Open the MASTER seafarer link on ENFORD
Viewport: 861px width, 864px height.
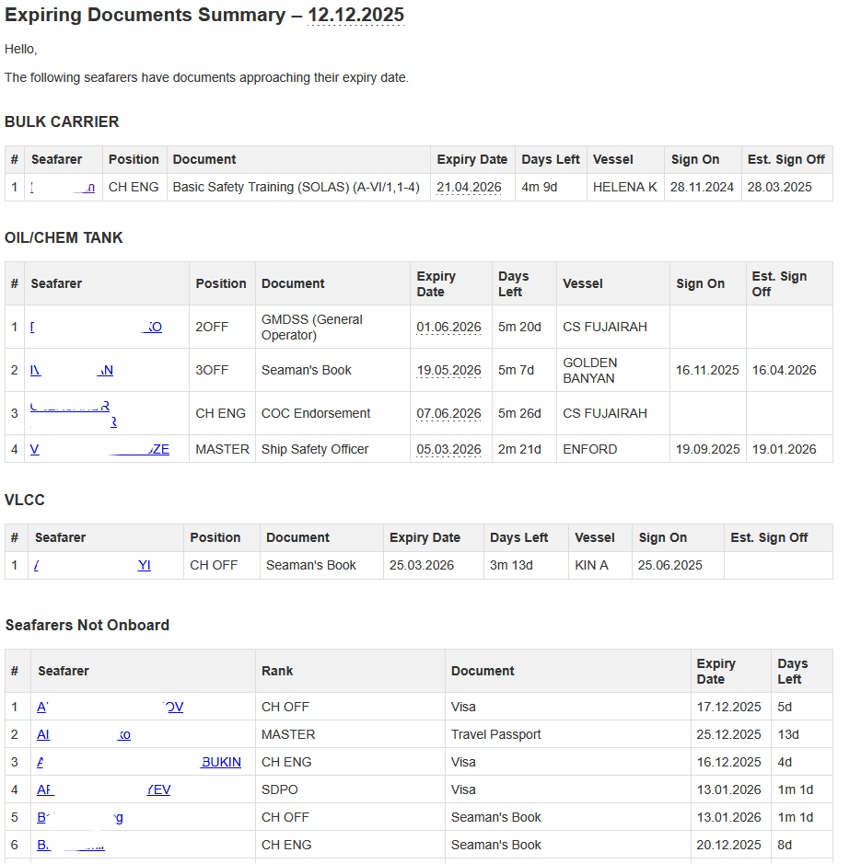coord(99,450)
